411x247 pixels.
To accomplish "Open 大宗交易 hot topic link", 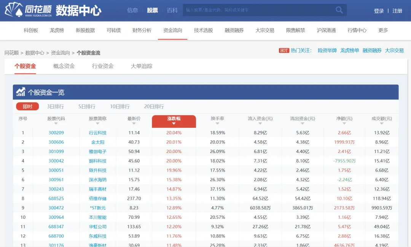I will click(394, 50).
